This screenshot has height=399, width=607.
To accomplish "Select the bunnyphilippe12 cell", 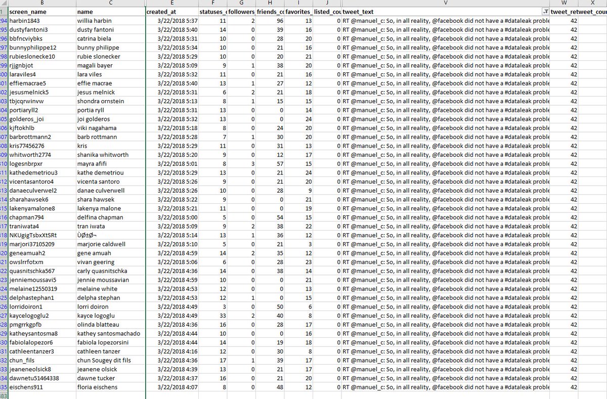I will coord(42,48).
